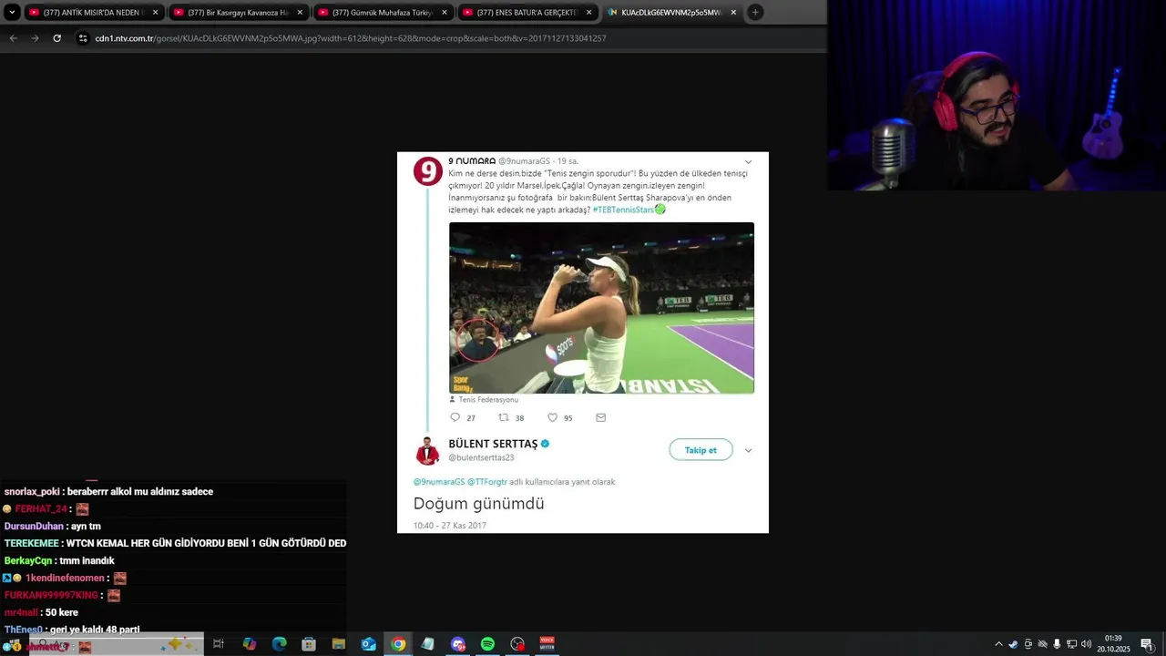The height and width of the screenshot is (656, 1166).
Task: Open the taskbar clock showing 01:39
Action: pos(1113,644)
